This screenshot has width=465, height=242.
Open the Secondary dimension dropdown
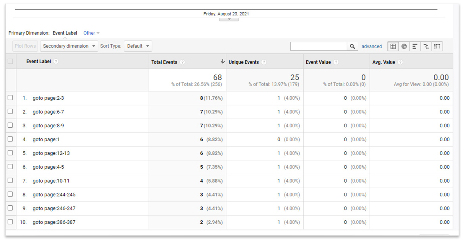[x=69, y=46]
